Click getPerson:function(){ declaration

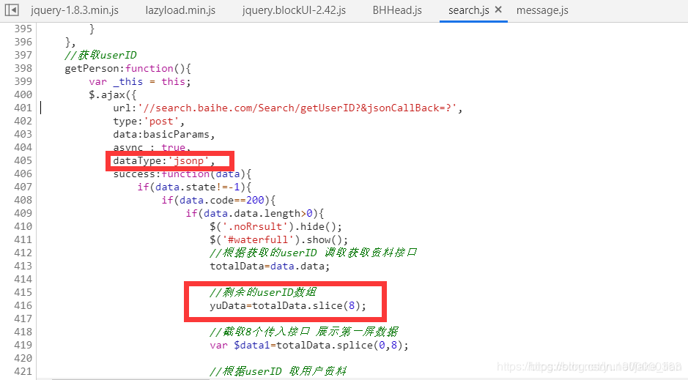click(x=127, y=68)
